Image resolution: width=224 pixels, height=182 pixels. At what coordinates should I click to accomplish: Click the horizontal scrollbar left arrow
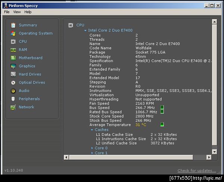66,157
